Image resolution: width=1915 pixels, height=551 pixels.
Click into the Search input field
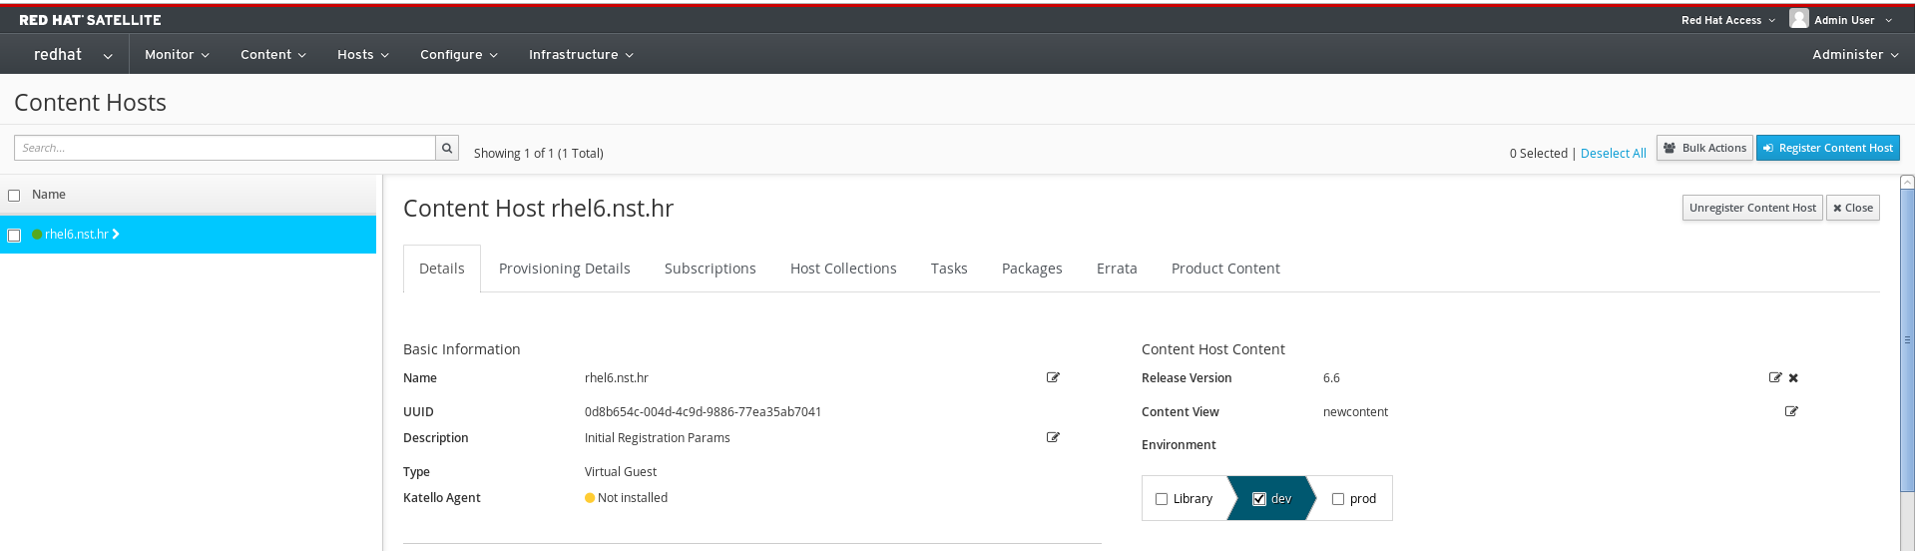(x=225, y=148)
